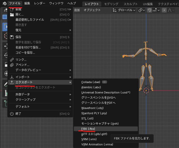Click the selected armature in viewport
The width and height of the screenshot is (179, 148).
[146, 54]
